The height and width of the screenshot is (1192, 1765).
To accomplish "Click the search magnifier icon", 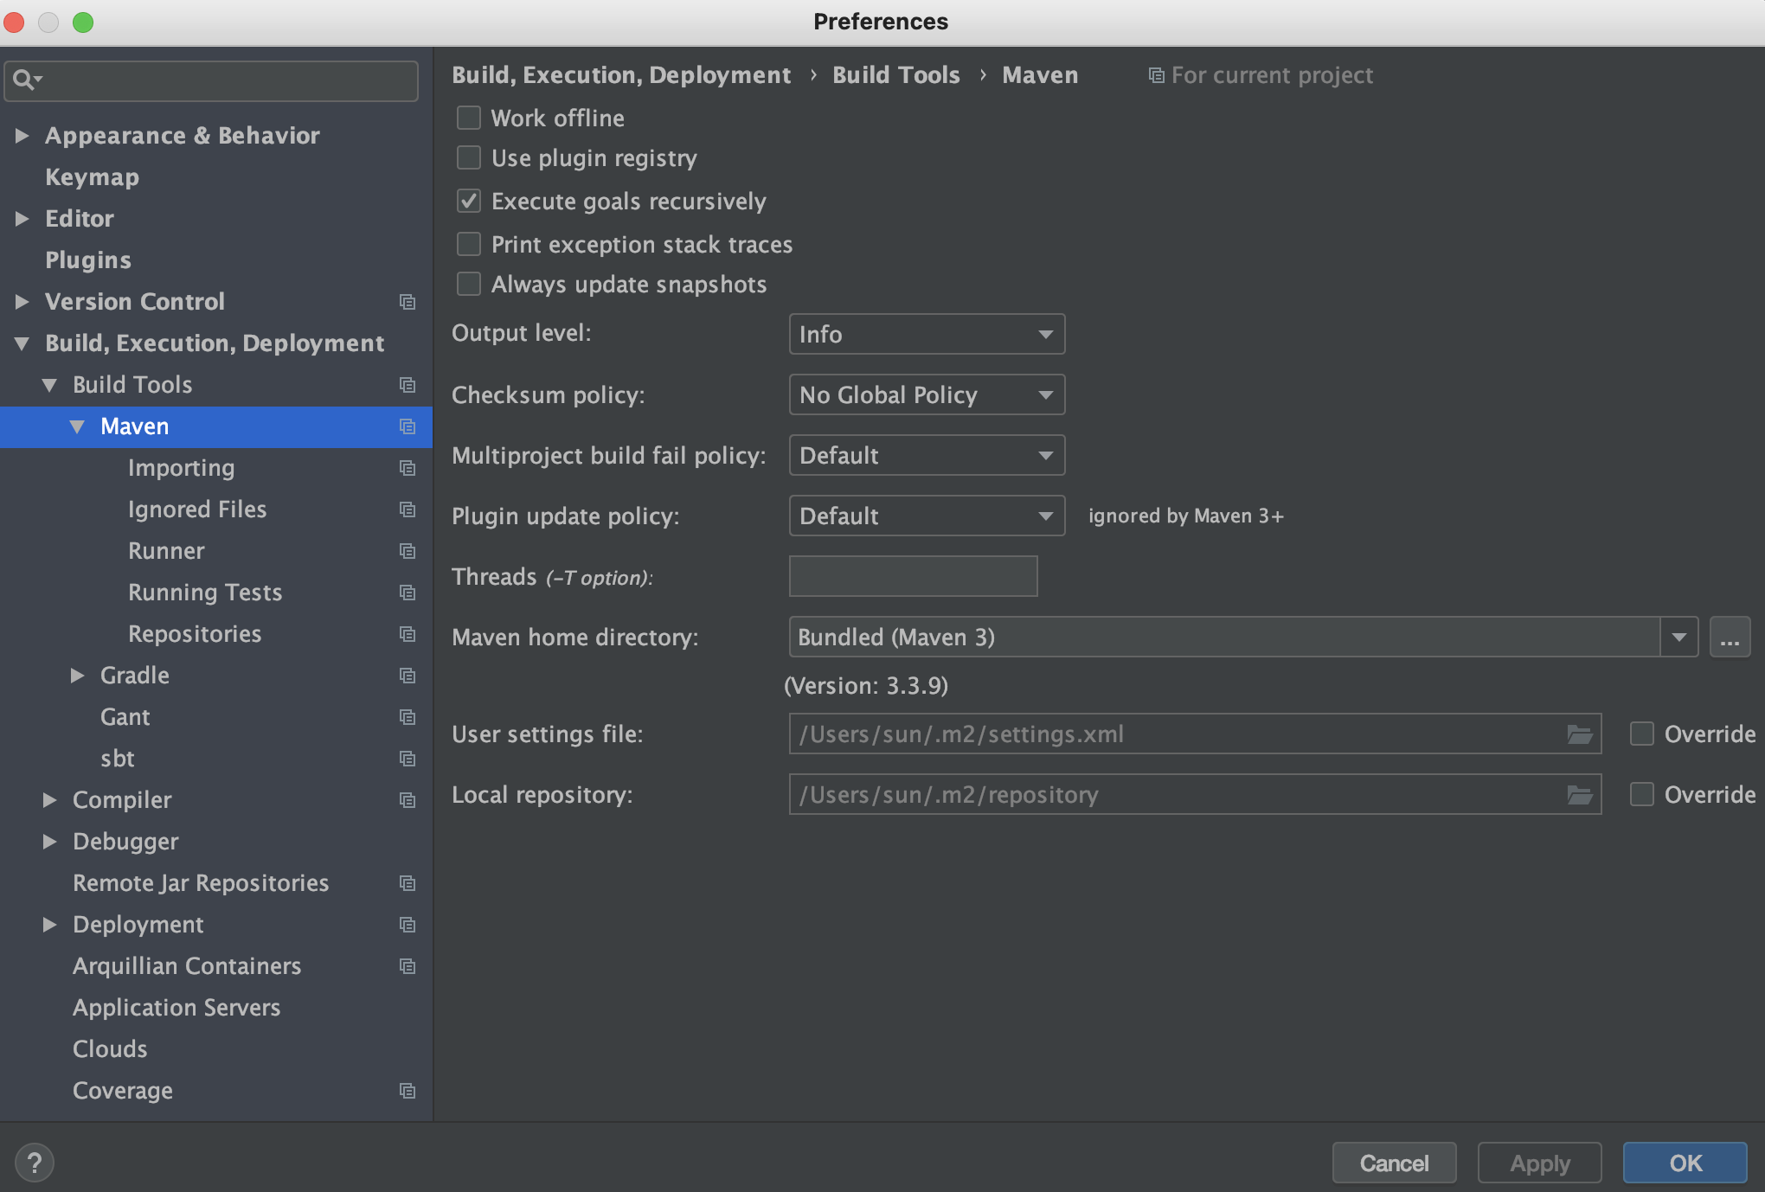I will 24,80.
